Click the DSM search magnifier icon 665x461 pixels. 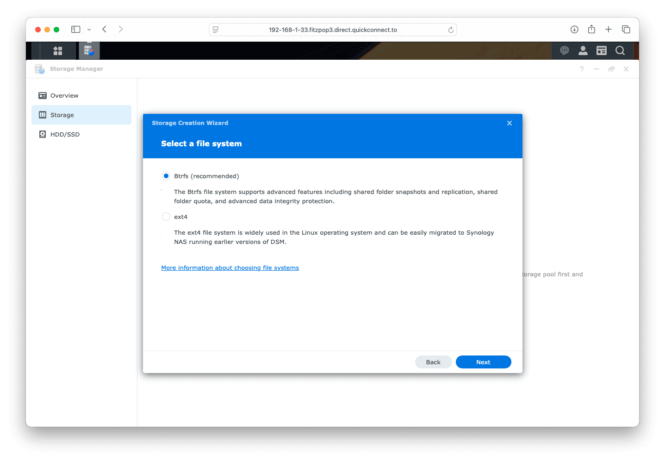coord(620,50)
